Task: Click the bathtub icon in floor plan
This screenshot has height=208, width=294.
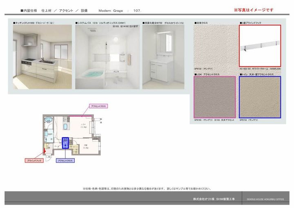Action: click(x=48, y=120)
